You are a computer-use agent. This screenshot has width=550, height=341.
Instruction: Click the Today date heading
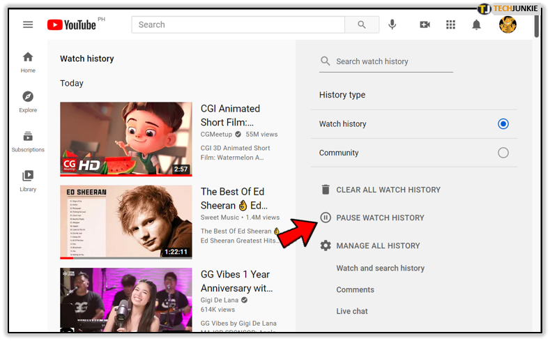click(72, 83)
